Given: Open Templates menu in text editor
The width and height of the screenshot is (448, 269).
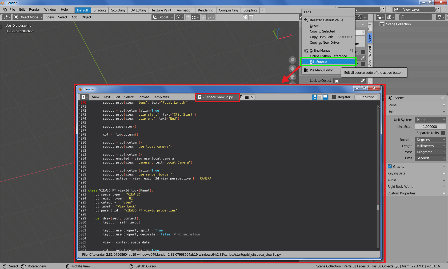Looking at the screenshot, I should click(161, 97).
